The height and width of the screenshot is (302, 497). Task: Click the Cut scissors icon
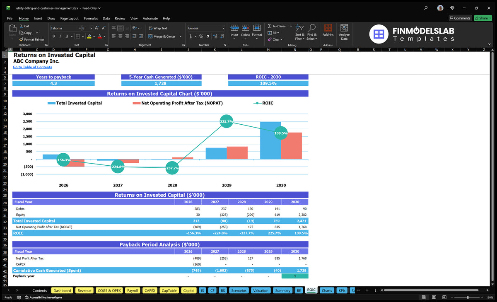pos(21,26)
